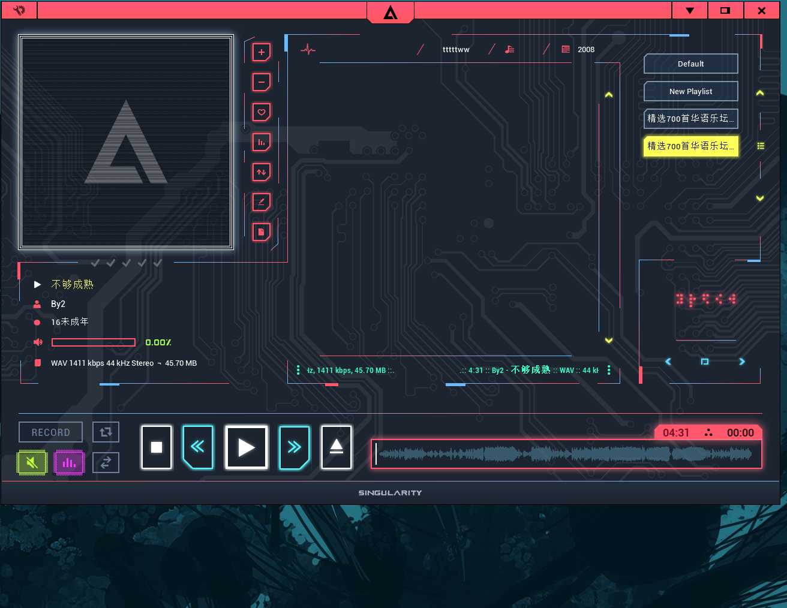Click the pencil edit-tag icon
The image size is (787, 608).
[262, 202]
